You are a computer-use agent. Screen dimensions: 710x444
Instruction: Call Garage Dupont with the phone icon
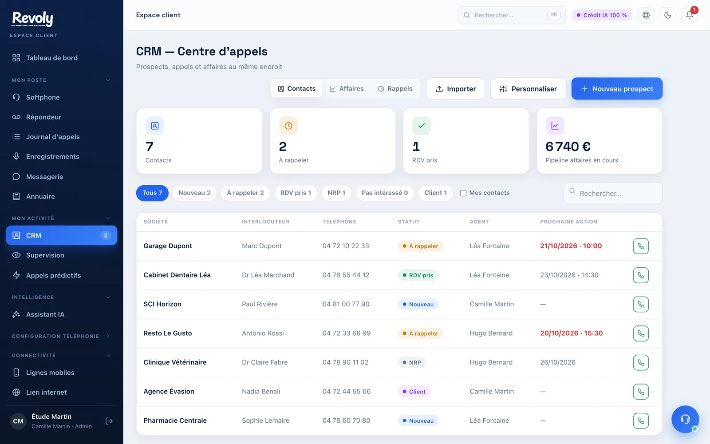click(641, 246)
